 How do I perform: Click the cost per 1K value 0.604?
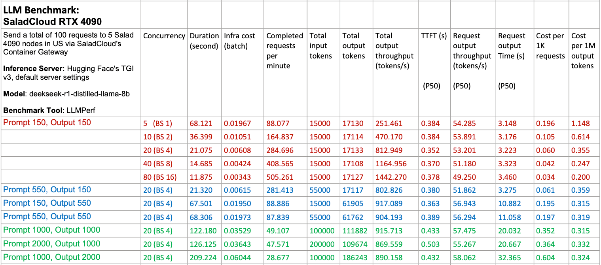tap(546, 258)
